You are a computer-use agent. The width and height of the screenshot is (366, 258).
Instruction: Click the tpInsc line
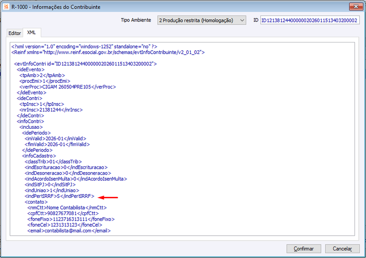pyautogui.click(x=42, y=104)
